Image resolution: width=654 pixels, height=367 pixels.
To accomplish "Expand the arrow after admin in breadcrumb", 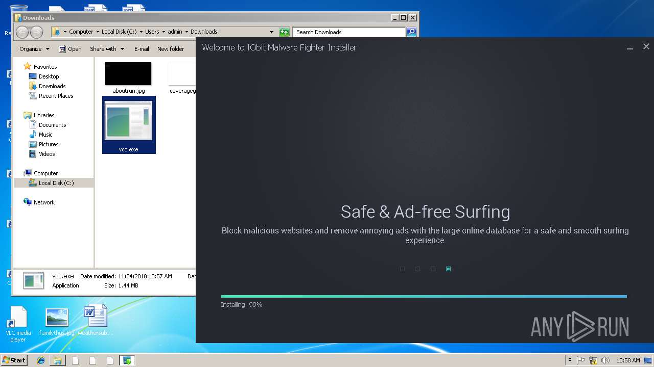I will [x=186, y=32].
